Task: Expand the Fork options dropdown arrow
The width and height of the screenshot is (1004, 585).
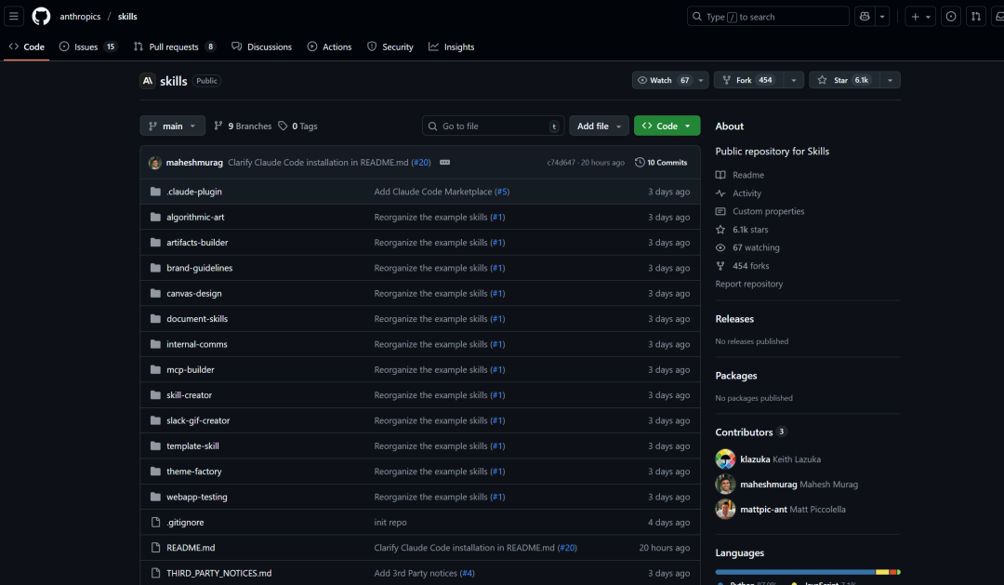Action: point(793,80)
